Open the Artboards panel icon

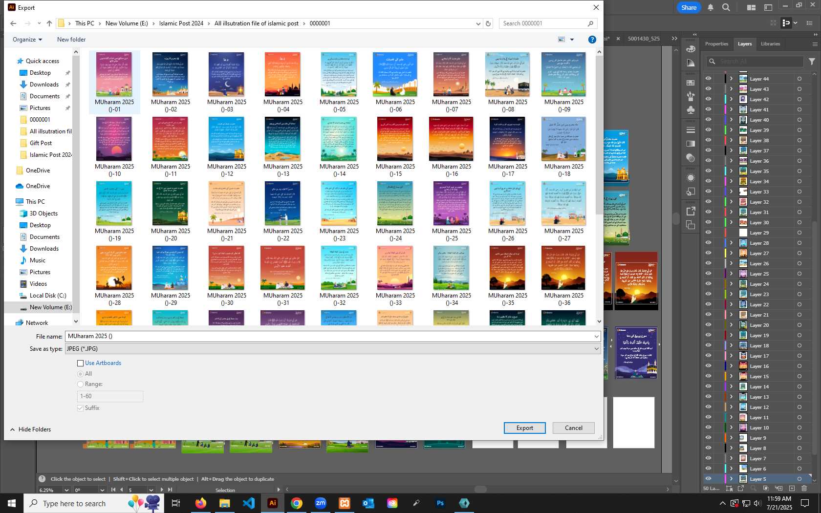(691, 225)
